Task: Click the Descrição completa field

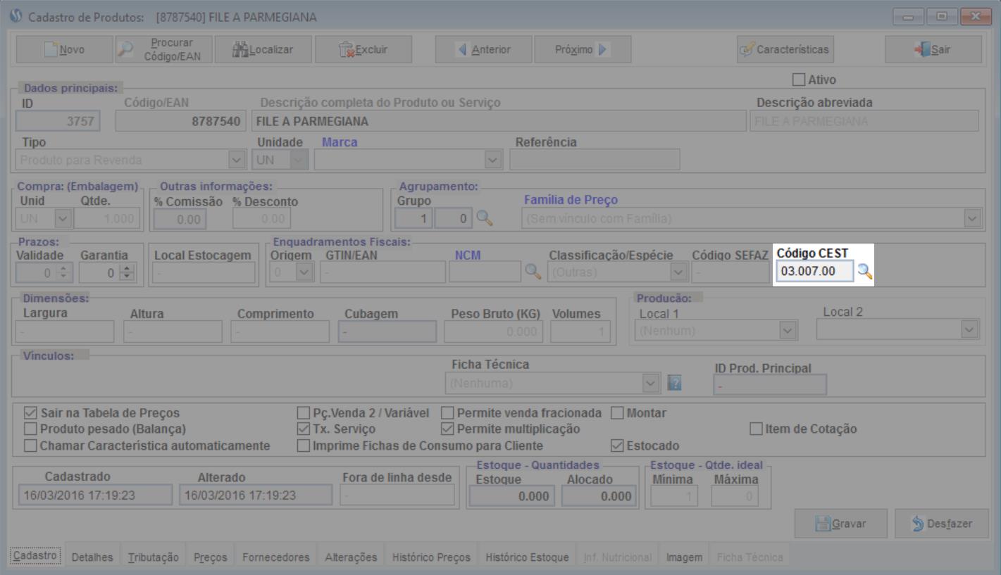Action: 499,122
